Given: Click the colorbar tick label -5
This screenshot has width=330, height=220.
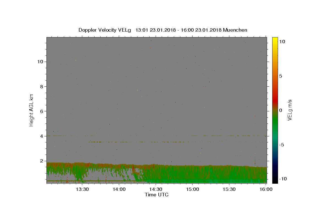Looking at the screenshot, I should 282,145.
